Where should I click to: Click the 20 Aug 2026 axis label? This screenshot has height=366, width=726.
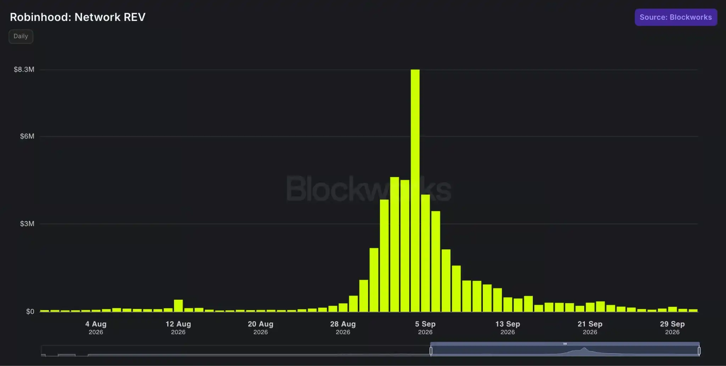click(x=261, y=327)
